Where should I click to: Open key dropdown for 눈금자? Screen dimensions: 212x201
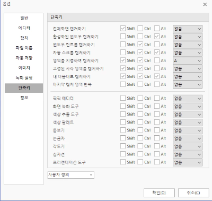tap(188, 138)
